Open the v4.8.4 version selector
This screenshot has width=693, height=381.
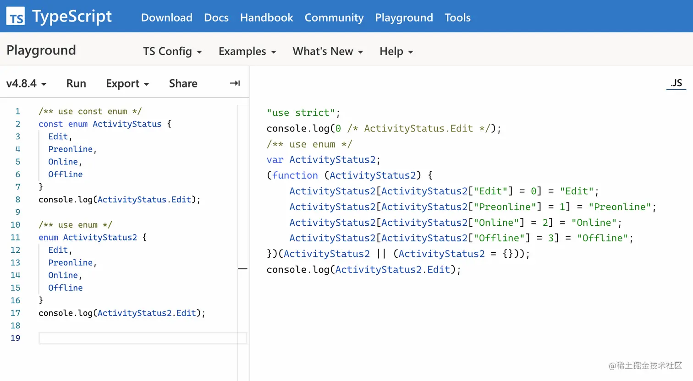26,83
